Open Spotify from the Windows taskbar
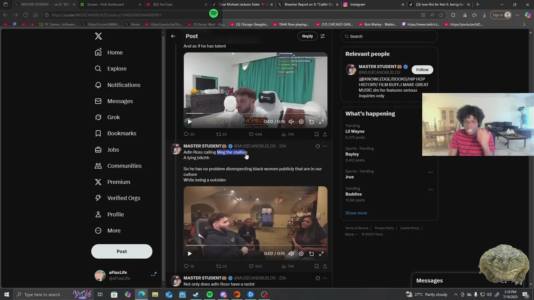534x300 pixels. click(209, 295)
